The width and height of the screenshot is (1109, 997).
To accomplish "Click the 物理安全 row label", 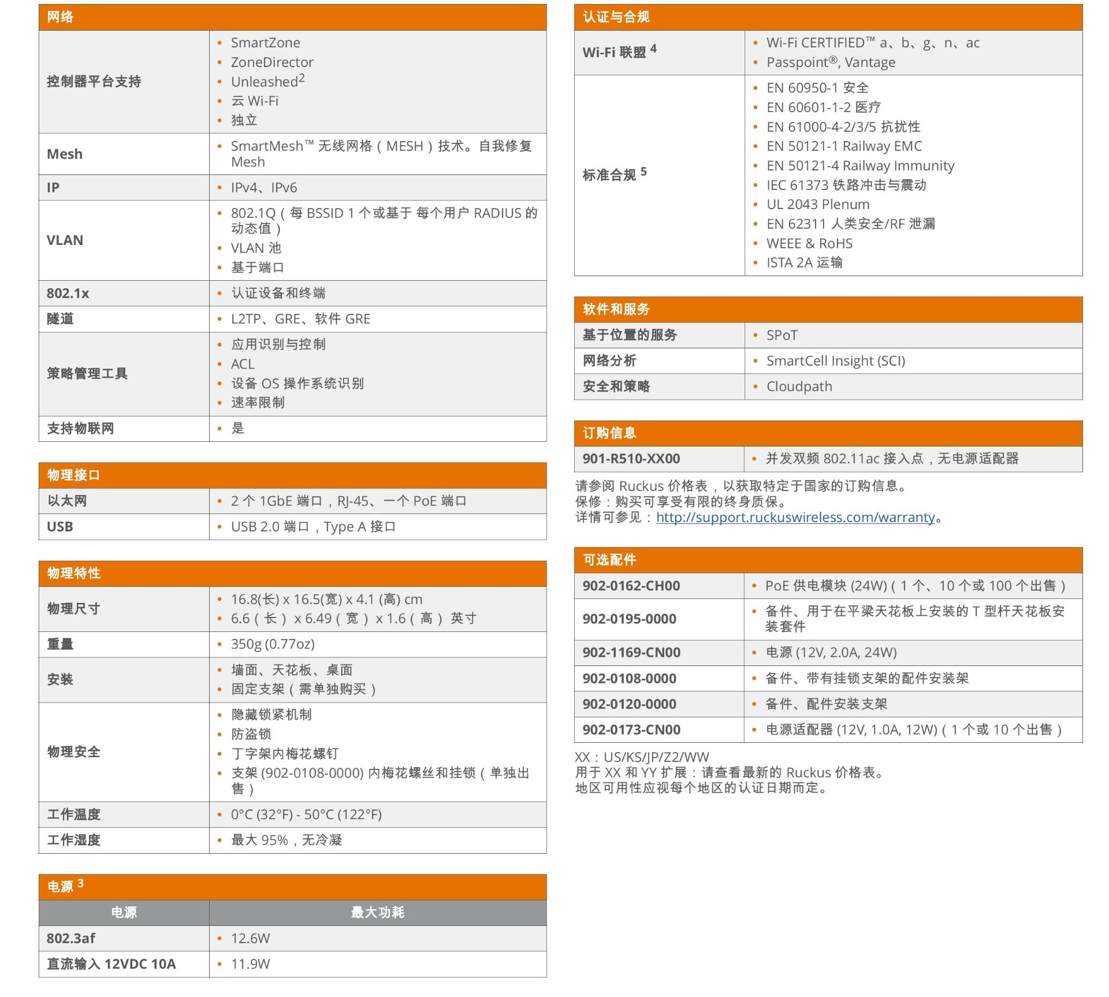I will pos(73,752).
